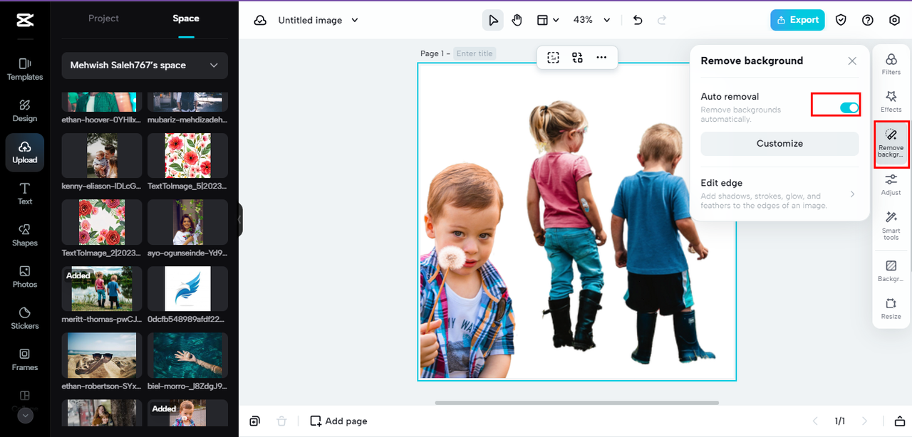This screenshot has width=912, height=437.
Task: Select the ayo-ogunseinde thumbnail
Action: point(187,222)
